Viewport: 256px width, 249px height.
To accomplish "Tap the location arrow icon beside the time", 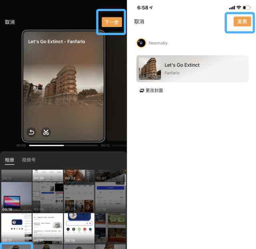I will 151,8.
